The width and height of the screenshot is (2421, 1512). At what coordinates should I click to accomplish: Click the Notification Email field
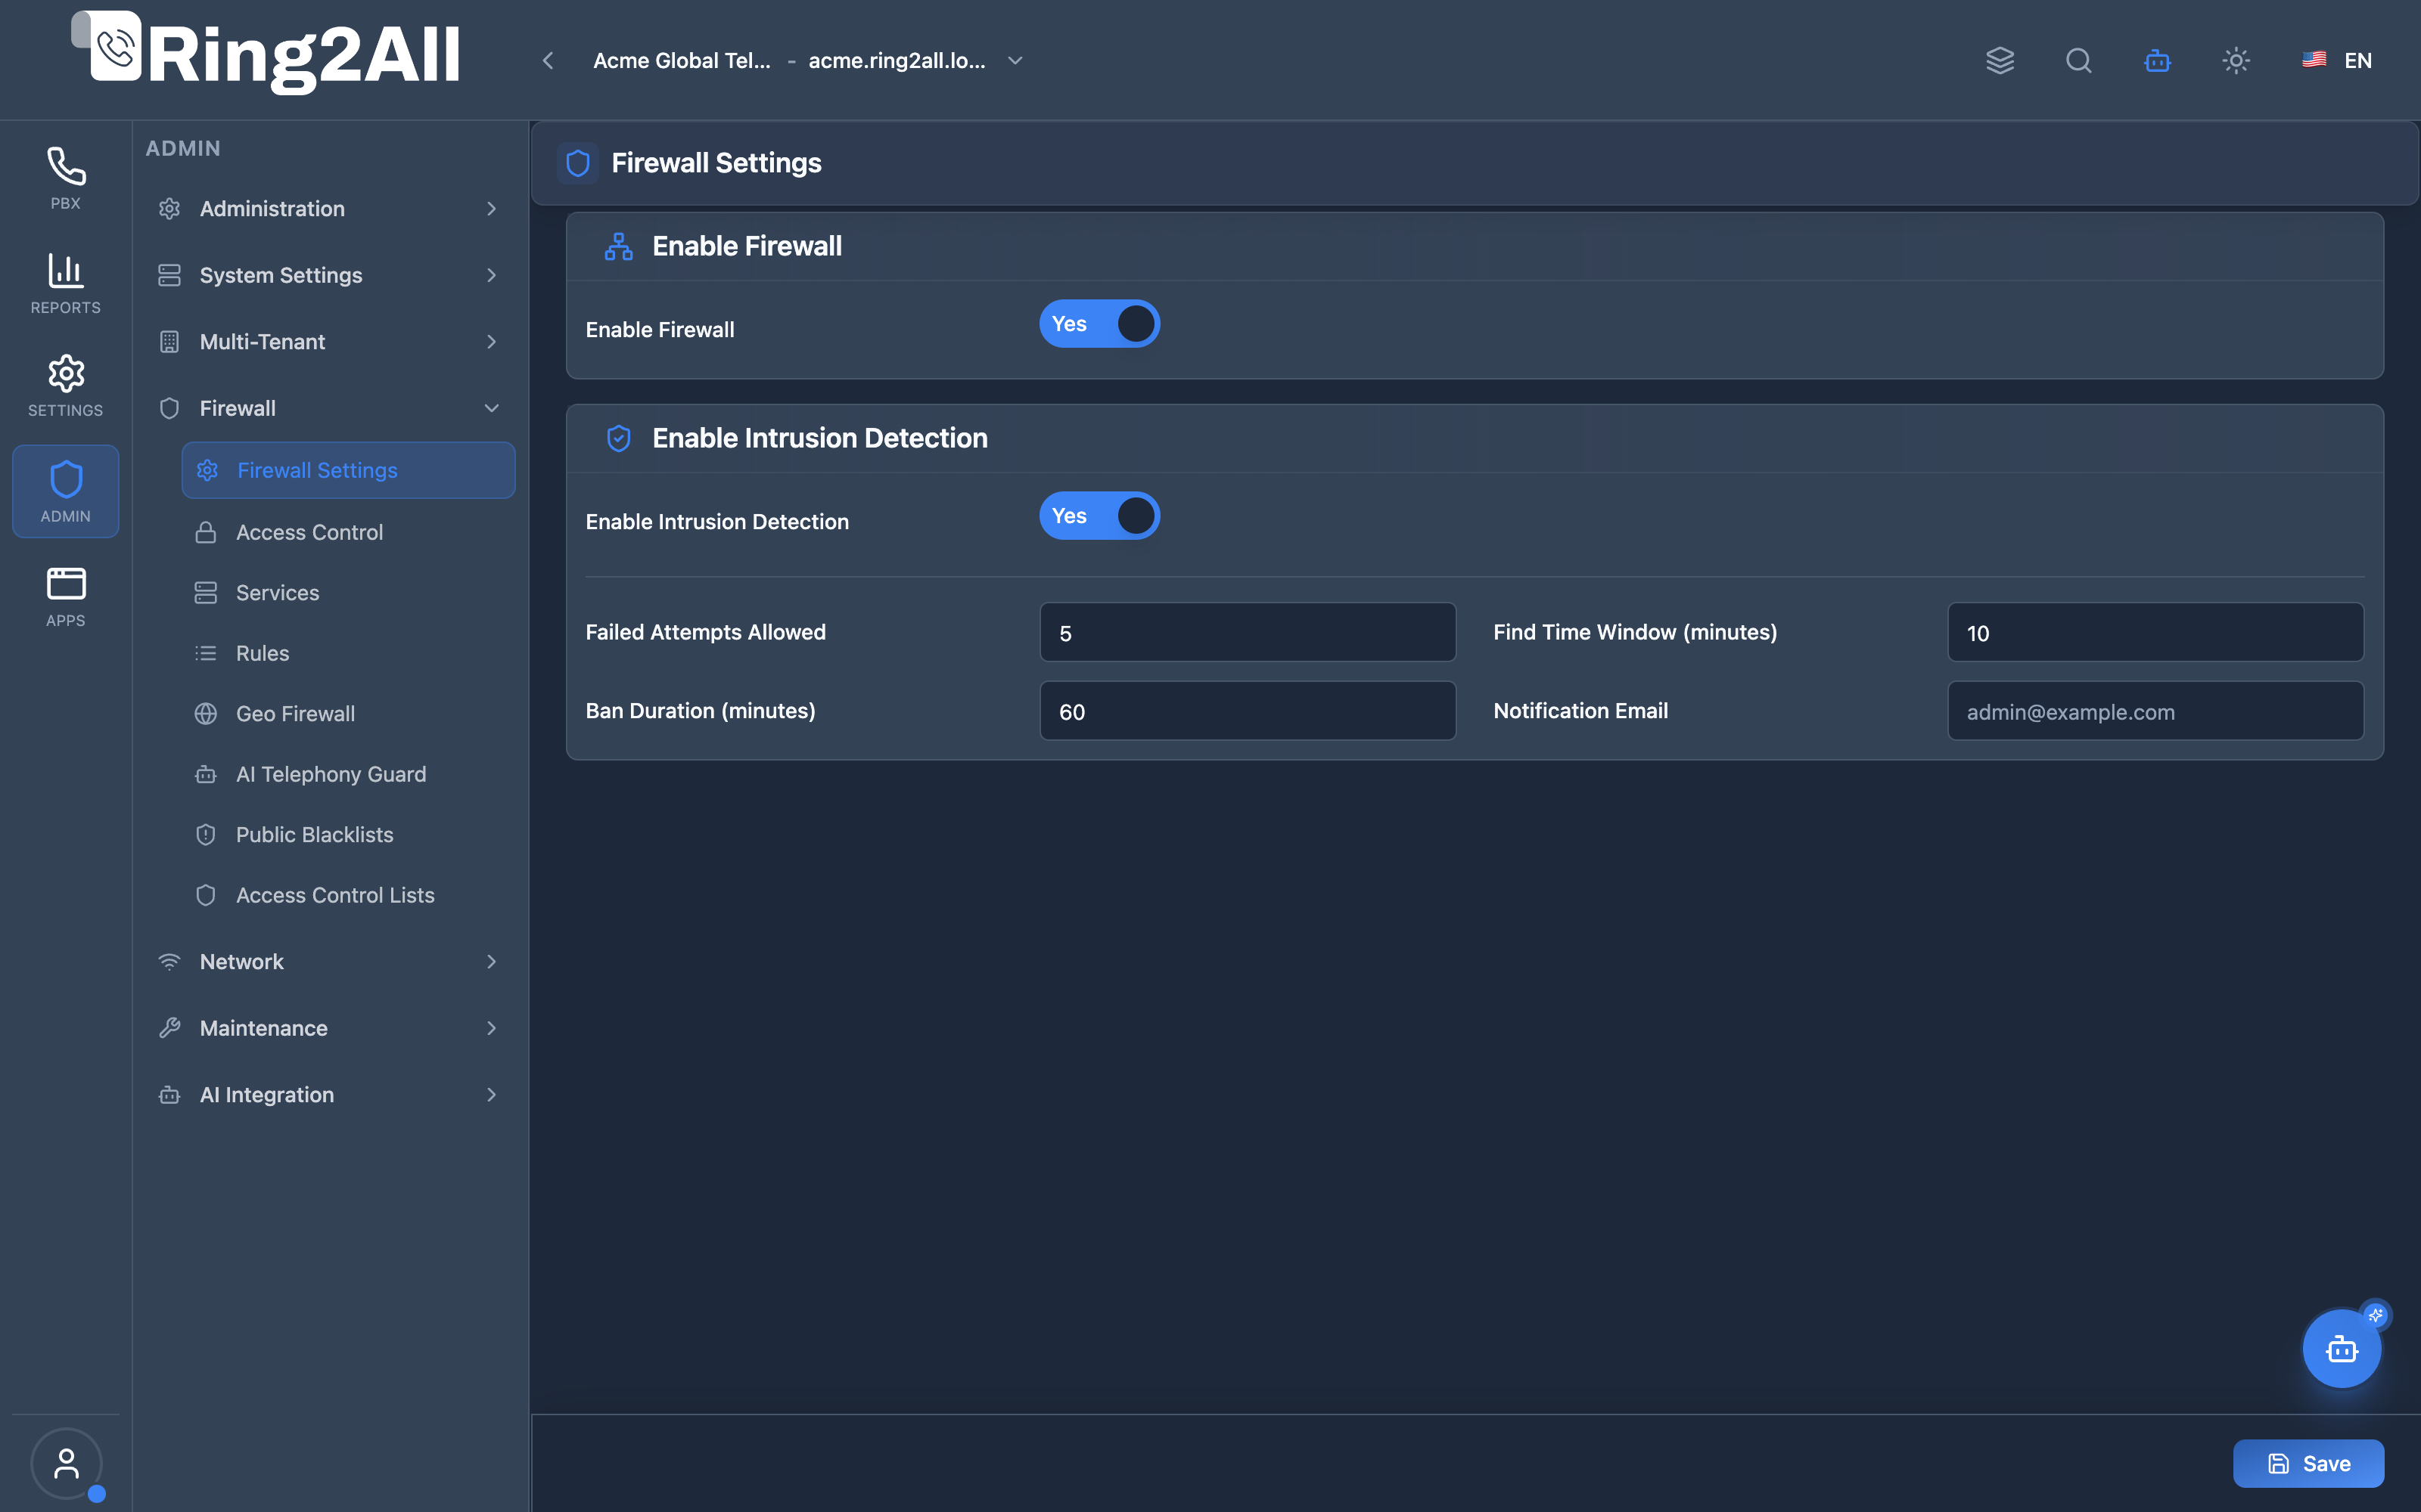point(2156,711)
